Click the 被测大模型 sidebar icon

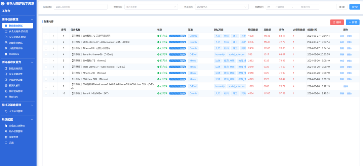(6, 85)
